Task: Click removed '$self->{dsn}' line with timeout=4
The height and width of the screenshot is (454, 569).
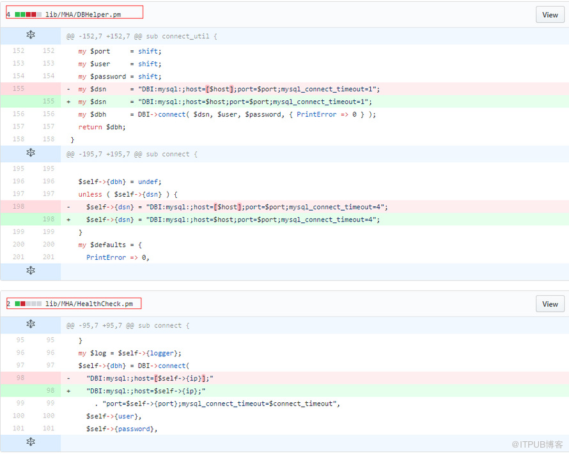Action: (237, 207)
